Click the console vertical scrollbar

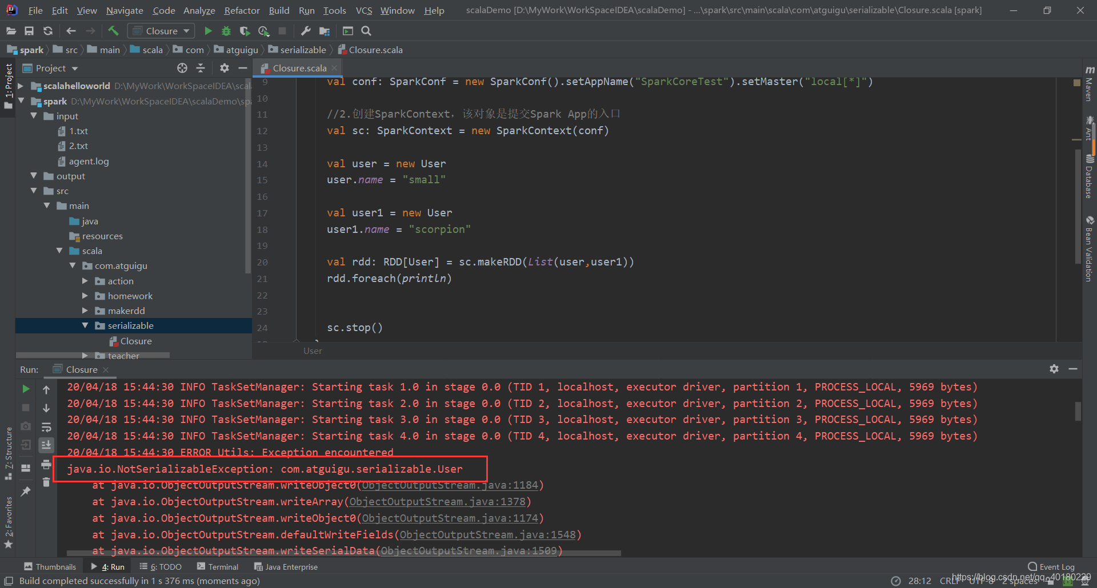1078,411
